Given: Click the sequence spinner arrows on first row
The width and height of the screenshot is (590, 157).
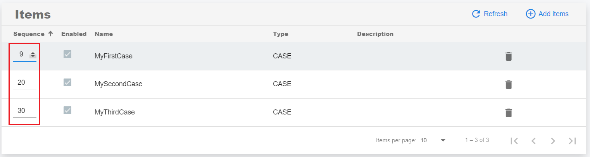Looking at the screenshot, I should [x=33, y=55].
